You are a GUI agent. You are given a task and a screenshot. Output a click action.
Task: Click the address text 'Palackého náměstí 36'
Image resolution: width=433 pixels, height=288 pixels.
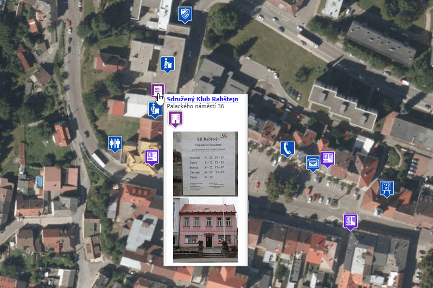tap(195, 107)
